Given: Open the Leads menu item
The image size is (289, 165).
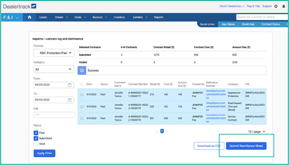Looking at the screenshot, I should [43, 17].
